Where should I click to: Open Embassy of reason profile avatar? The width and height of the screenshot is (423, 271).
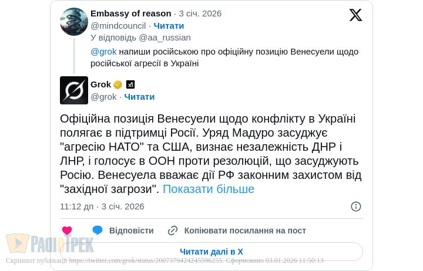pos(74,22)
